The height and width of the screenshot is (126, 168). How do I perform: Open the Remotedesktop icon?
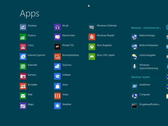(57, 57)
